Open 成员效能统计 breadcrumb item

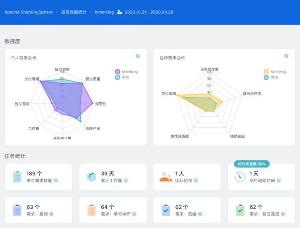pos(74,12)
